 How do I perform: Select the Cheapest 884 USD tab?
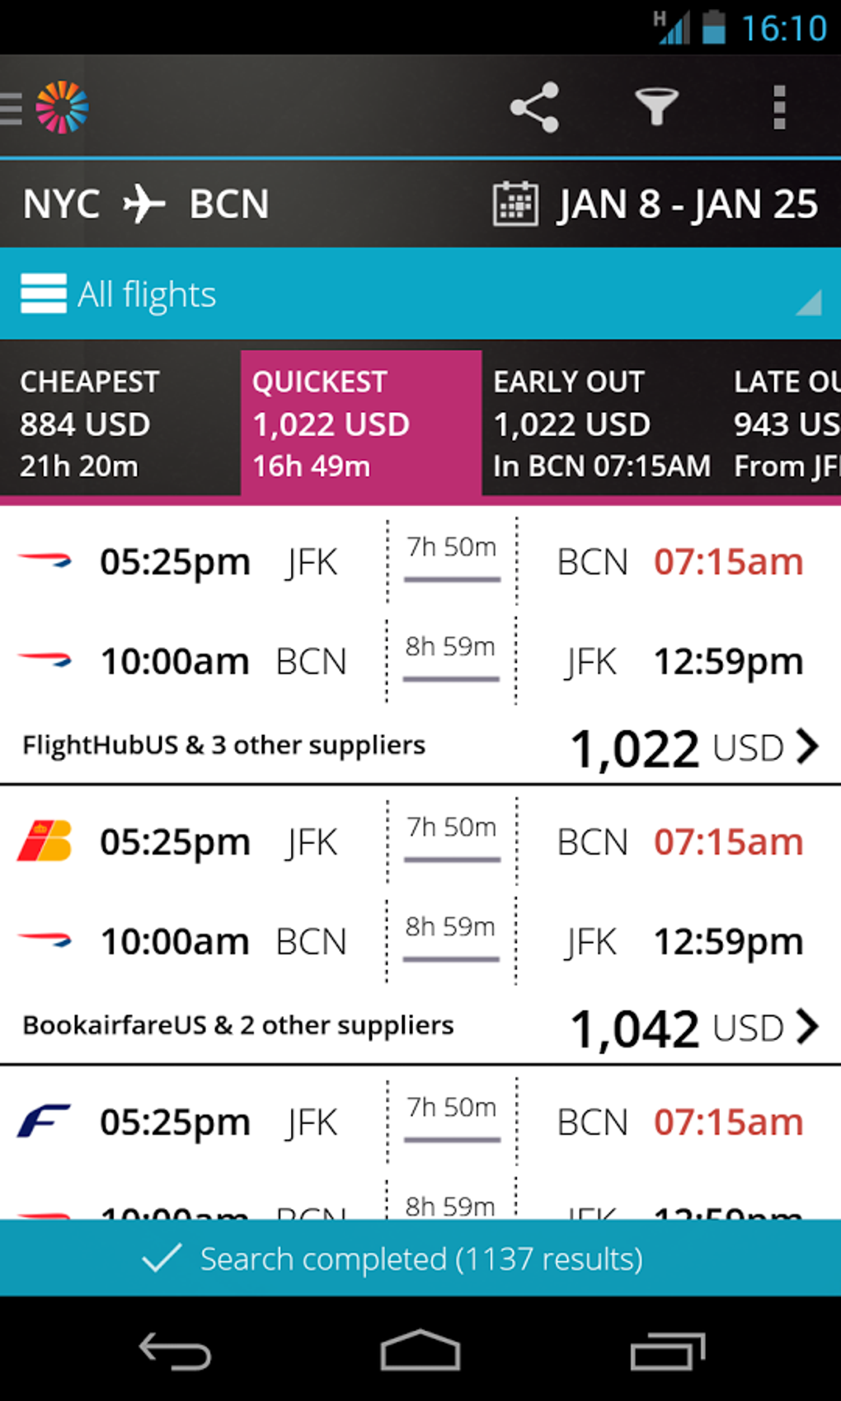click(x=120, y=424)
